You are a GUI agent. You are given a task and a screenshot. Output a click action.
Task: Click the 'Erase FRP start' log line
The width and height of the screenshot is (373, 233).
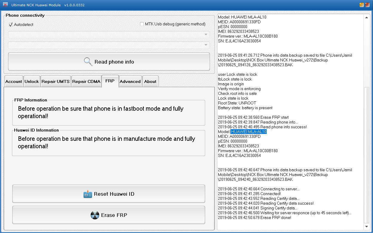(x=253, y=117)
